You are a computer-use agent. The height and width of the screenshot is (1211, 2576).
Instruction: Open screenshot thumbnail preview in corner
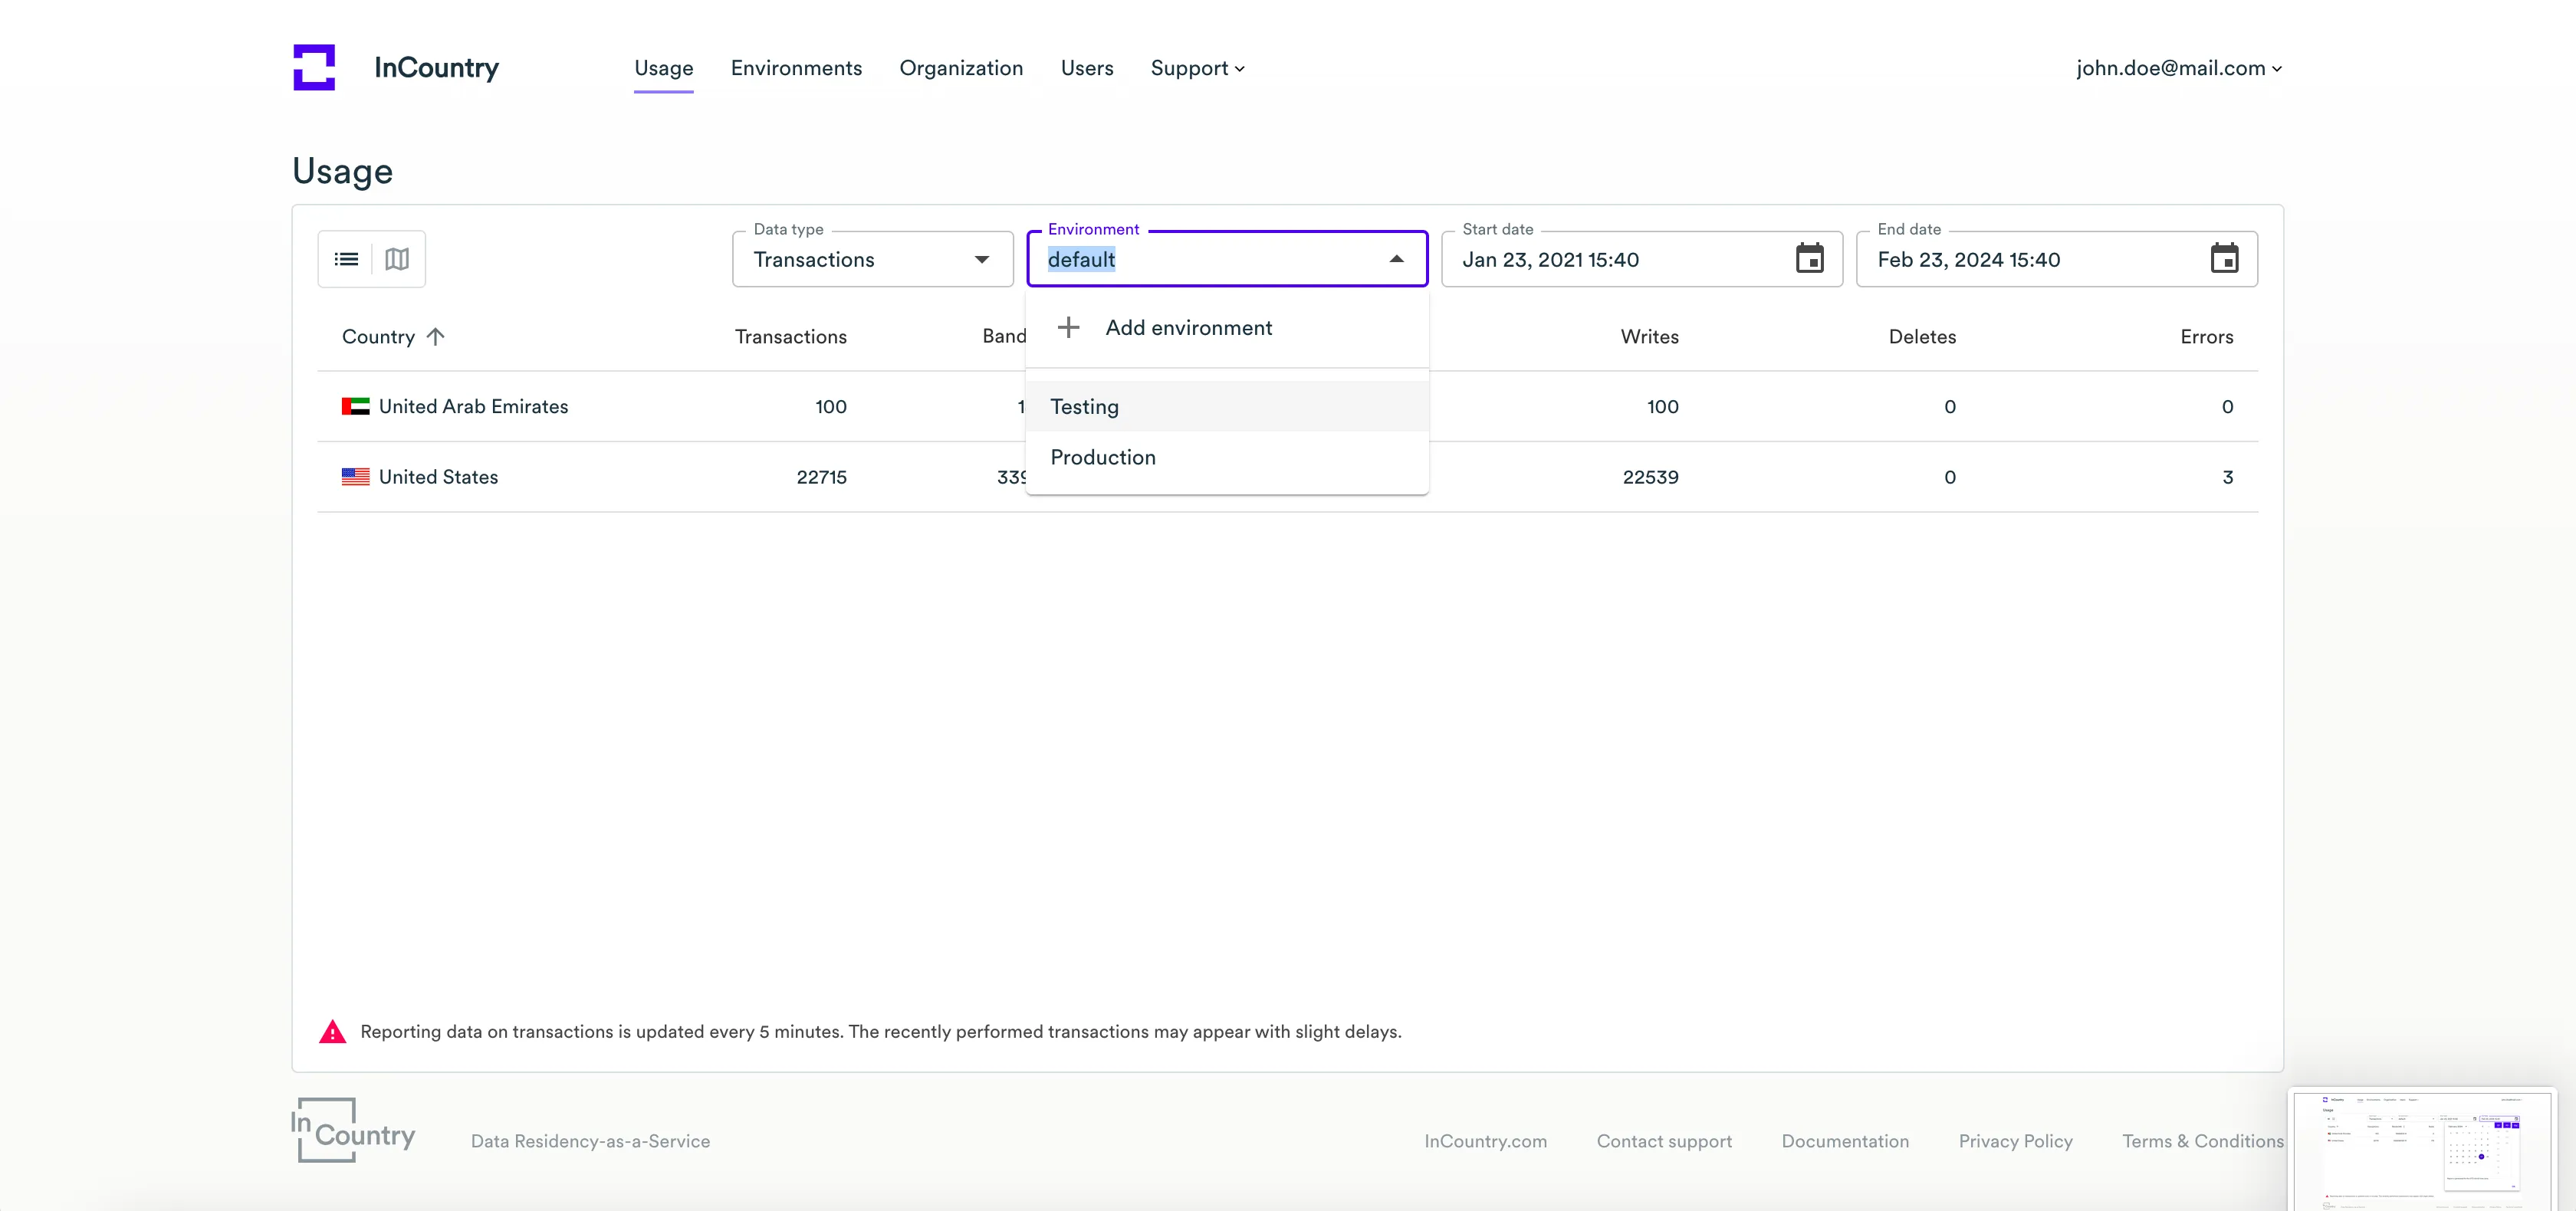coord(2421,1148)
